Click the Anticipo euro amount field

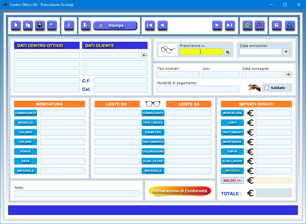pyautogui.click(x=274, y=171)
